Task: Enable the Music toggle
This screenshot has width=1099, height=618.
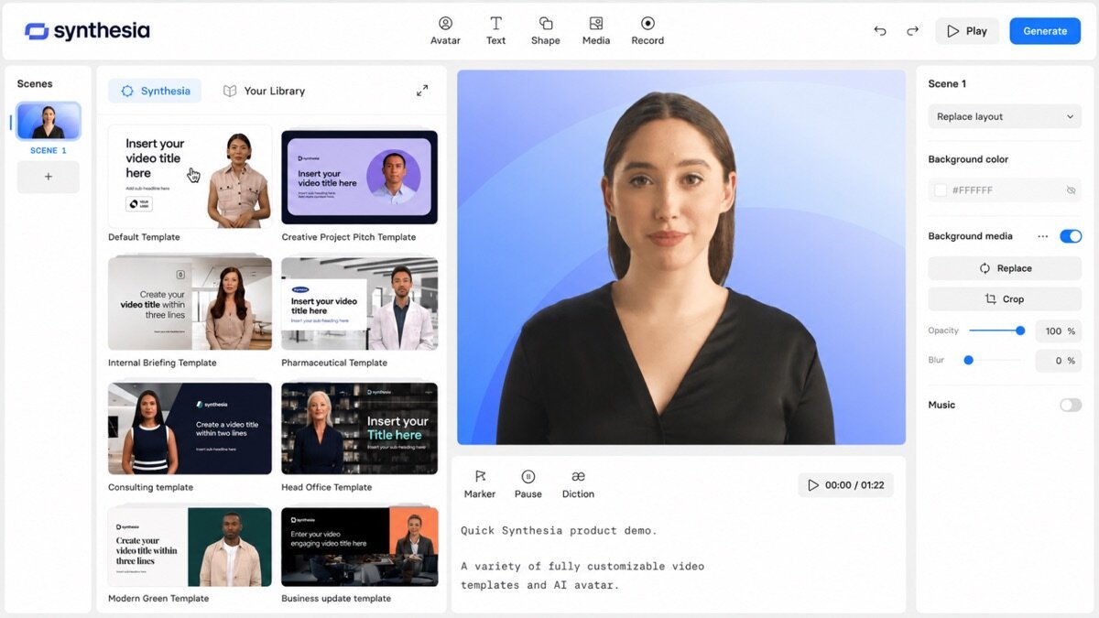Action: pyautogui.click(x=1071, y=405)
